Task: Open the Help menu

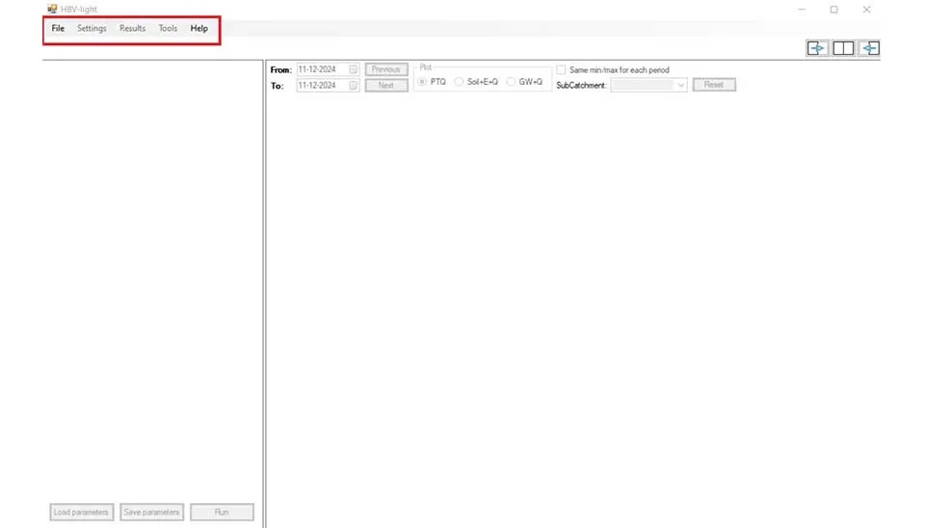Action: point(199,29)
